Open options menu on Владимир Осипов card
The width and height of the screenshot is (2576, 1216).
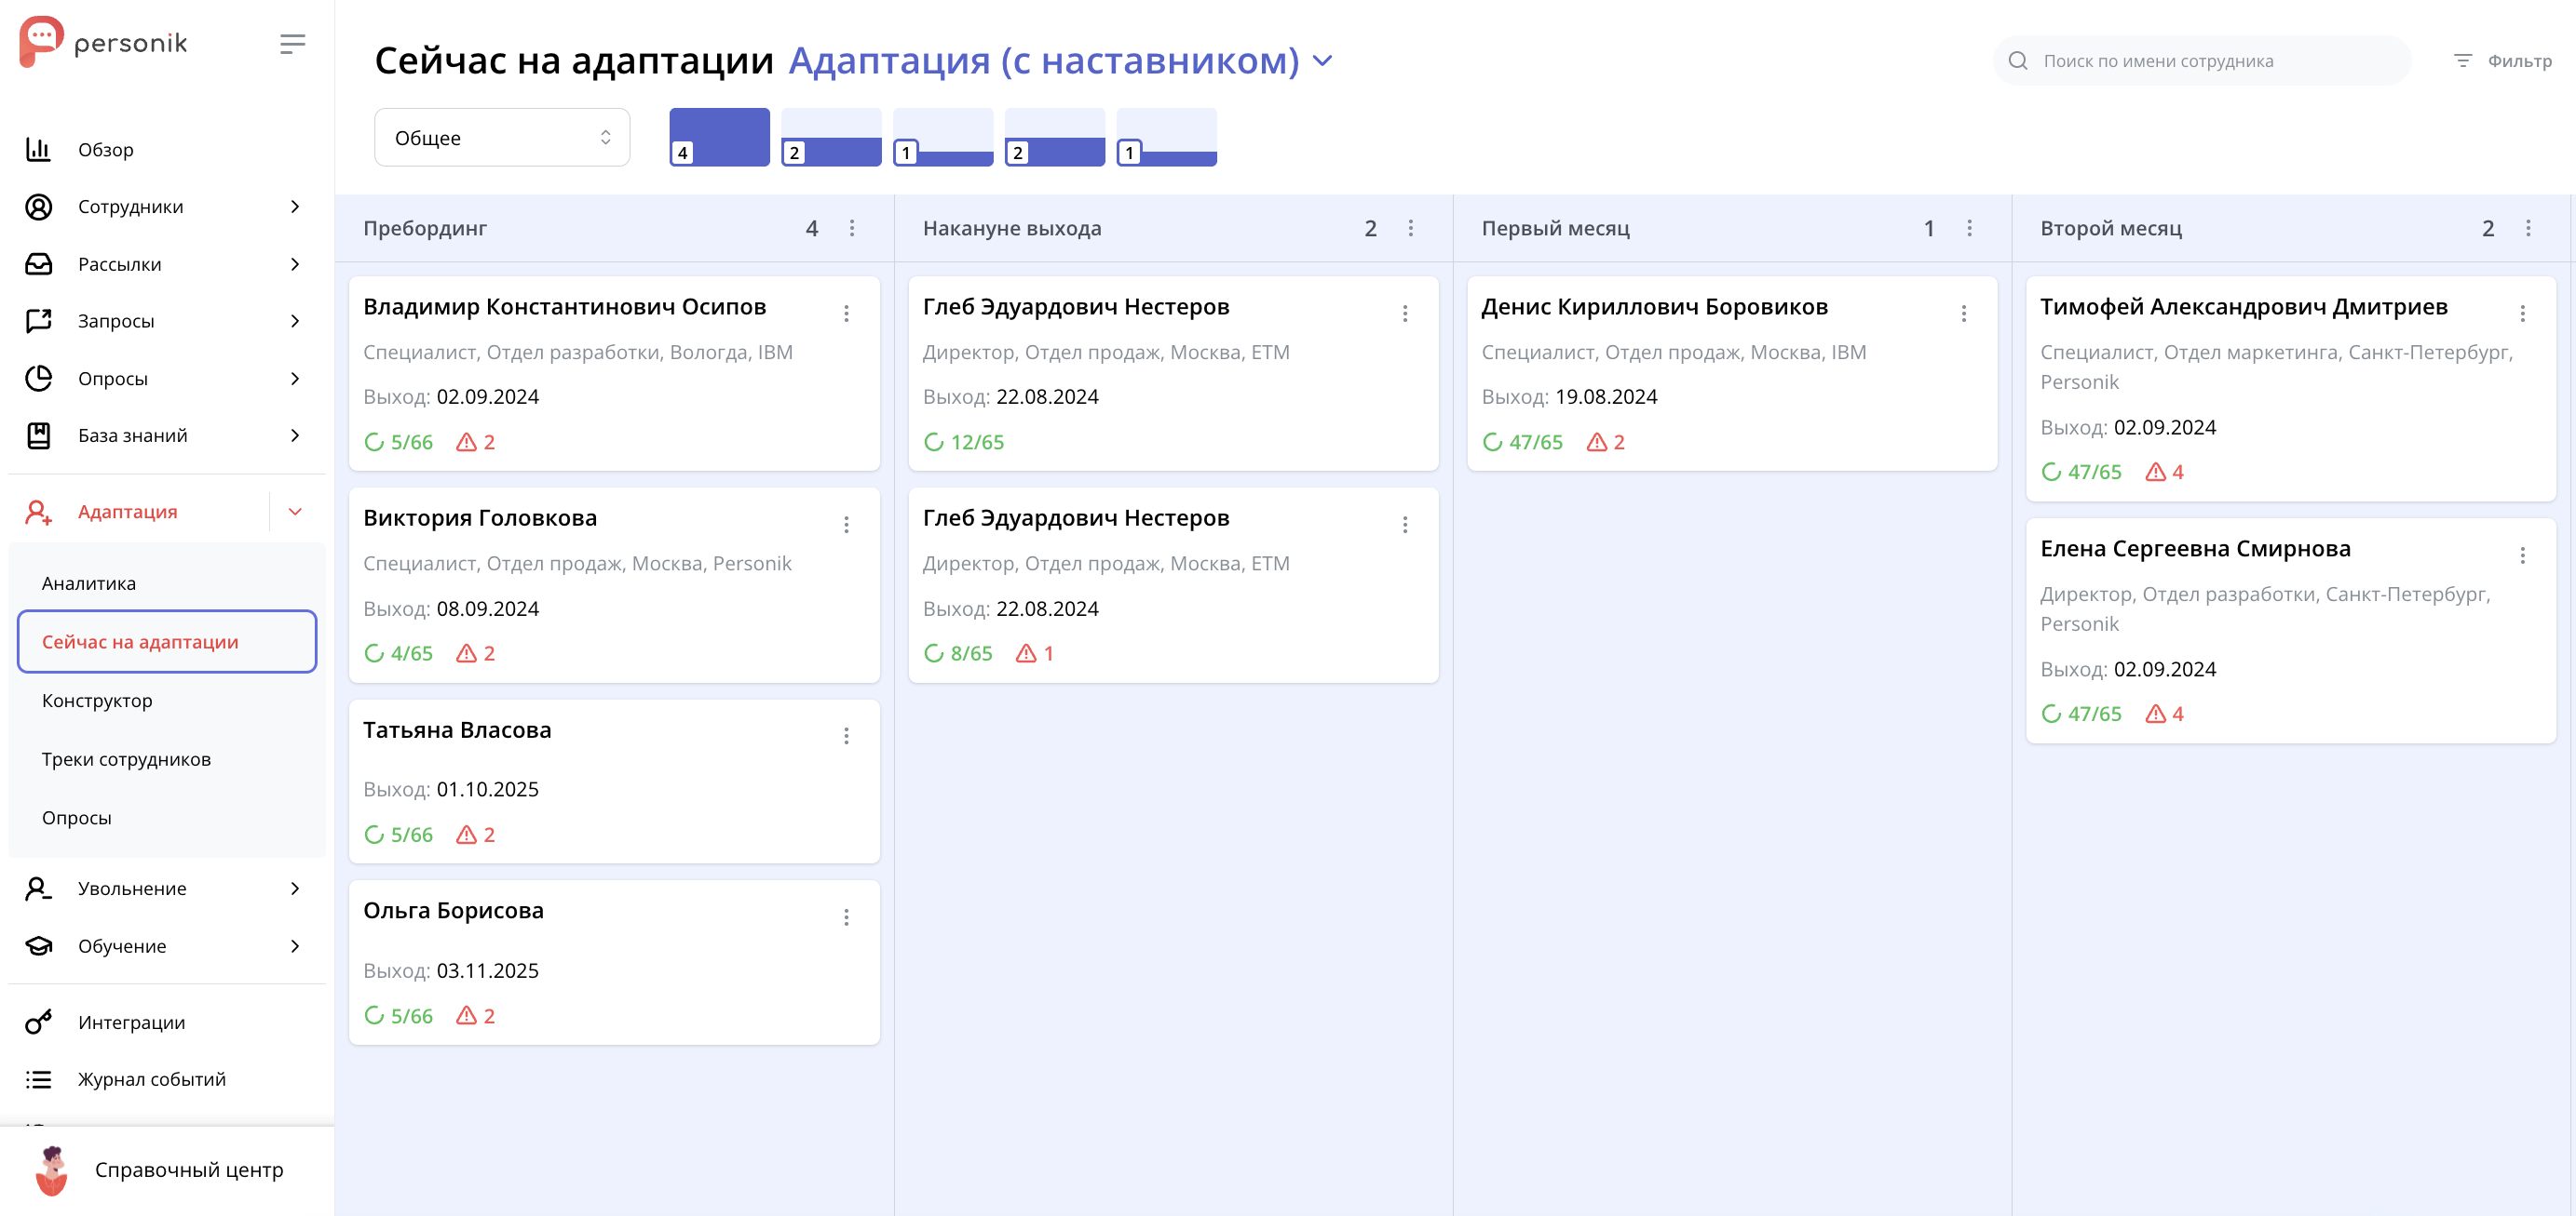pyautogui.click(x=847, y=313)
